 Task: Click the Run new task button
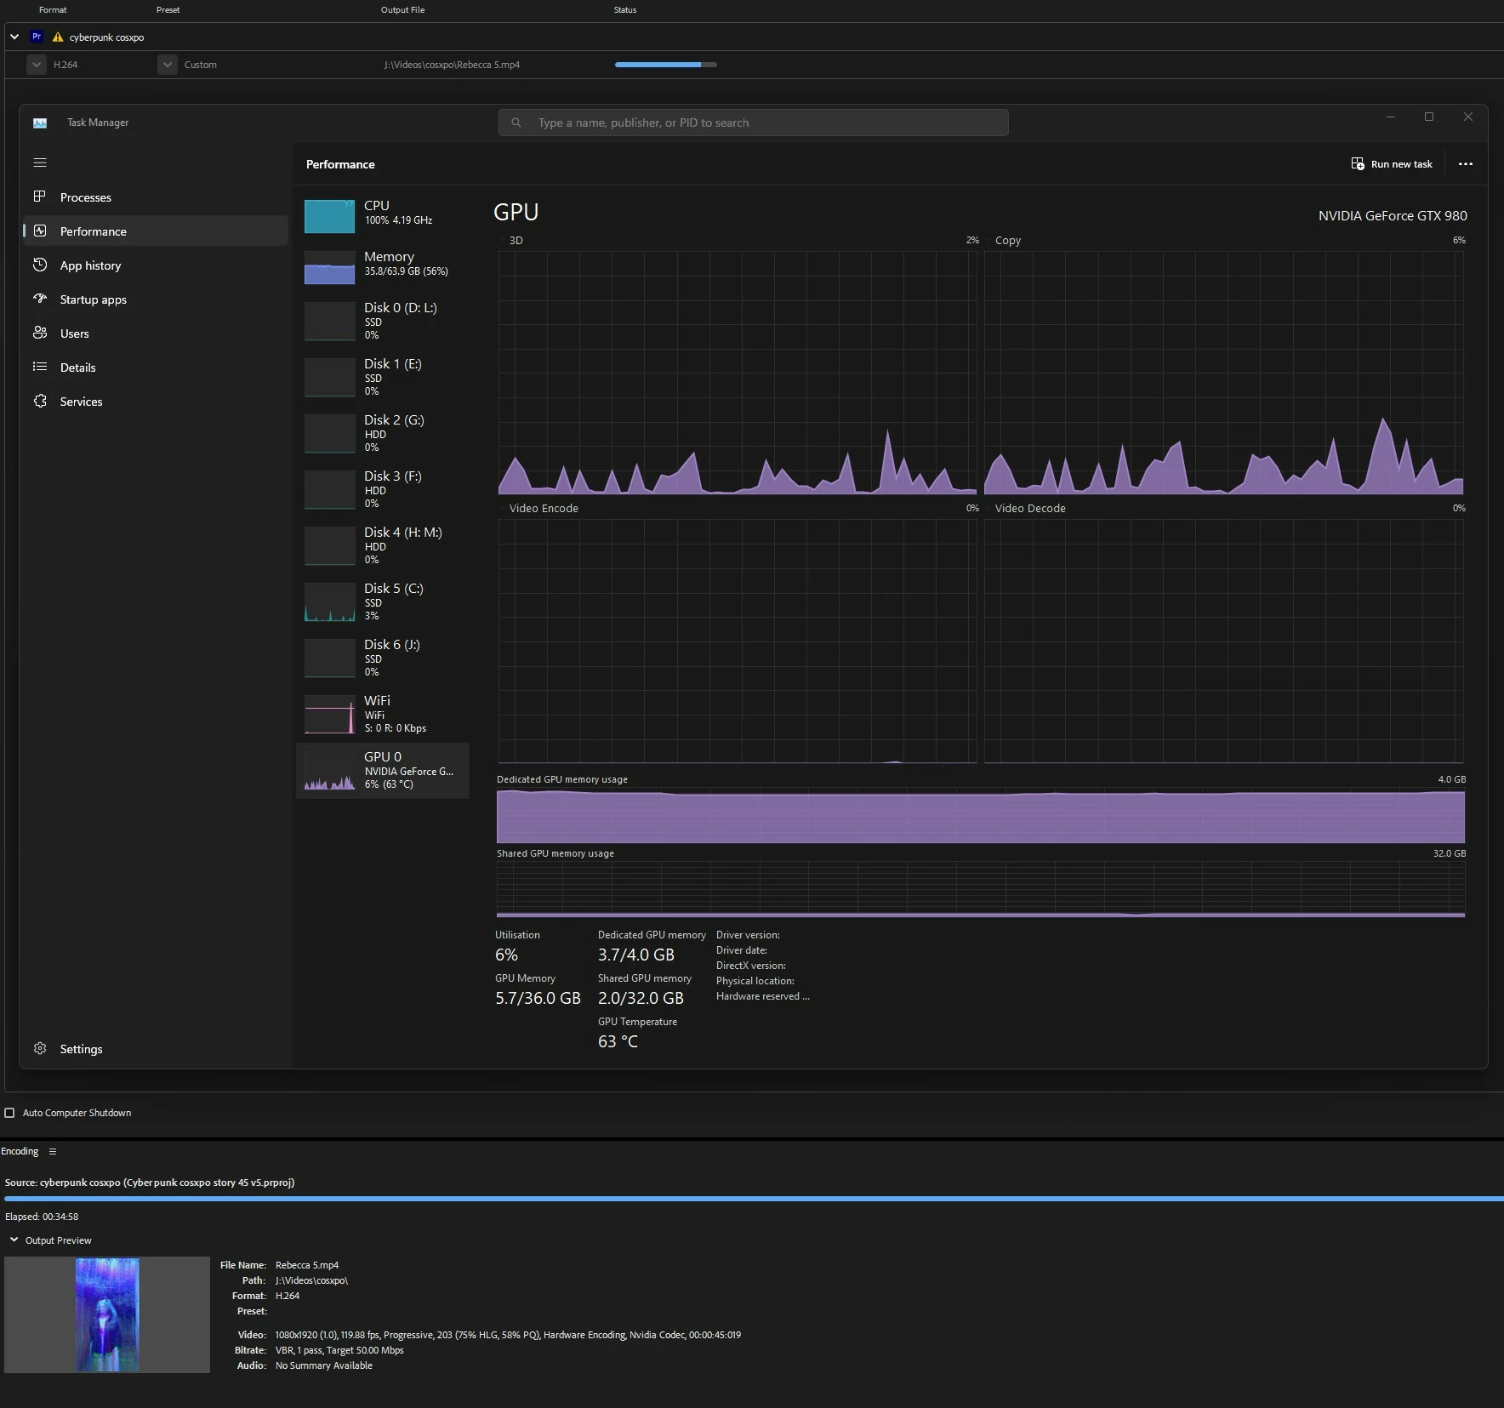point(1392,164)
